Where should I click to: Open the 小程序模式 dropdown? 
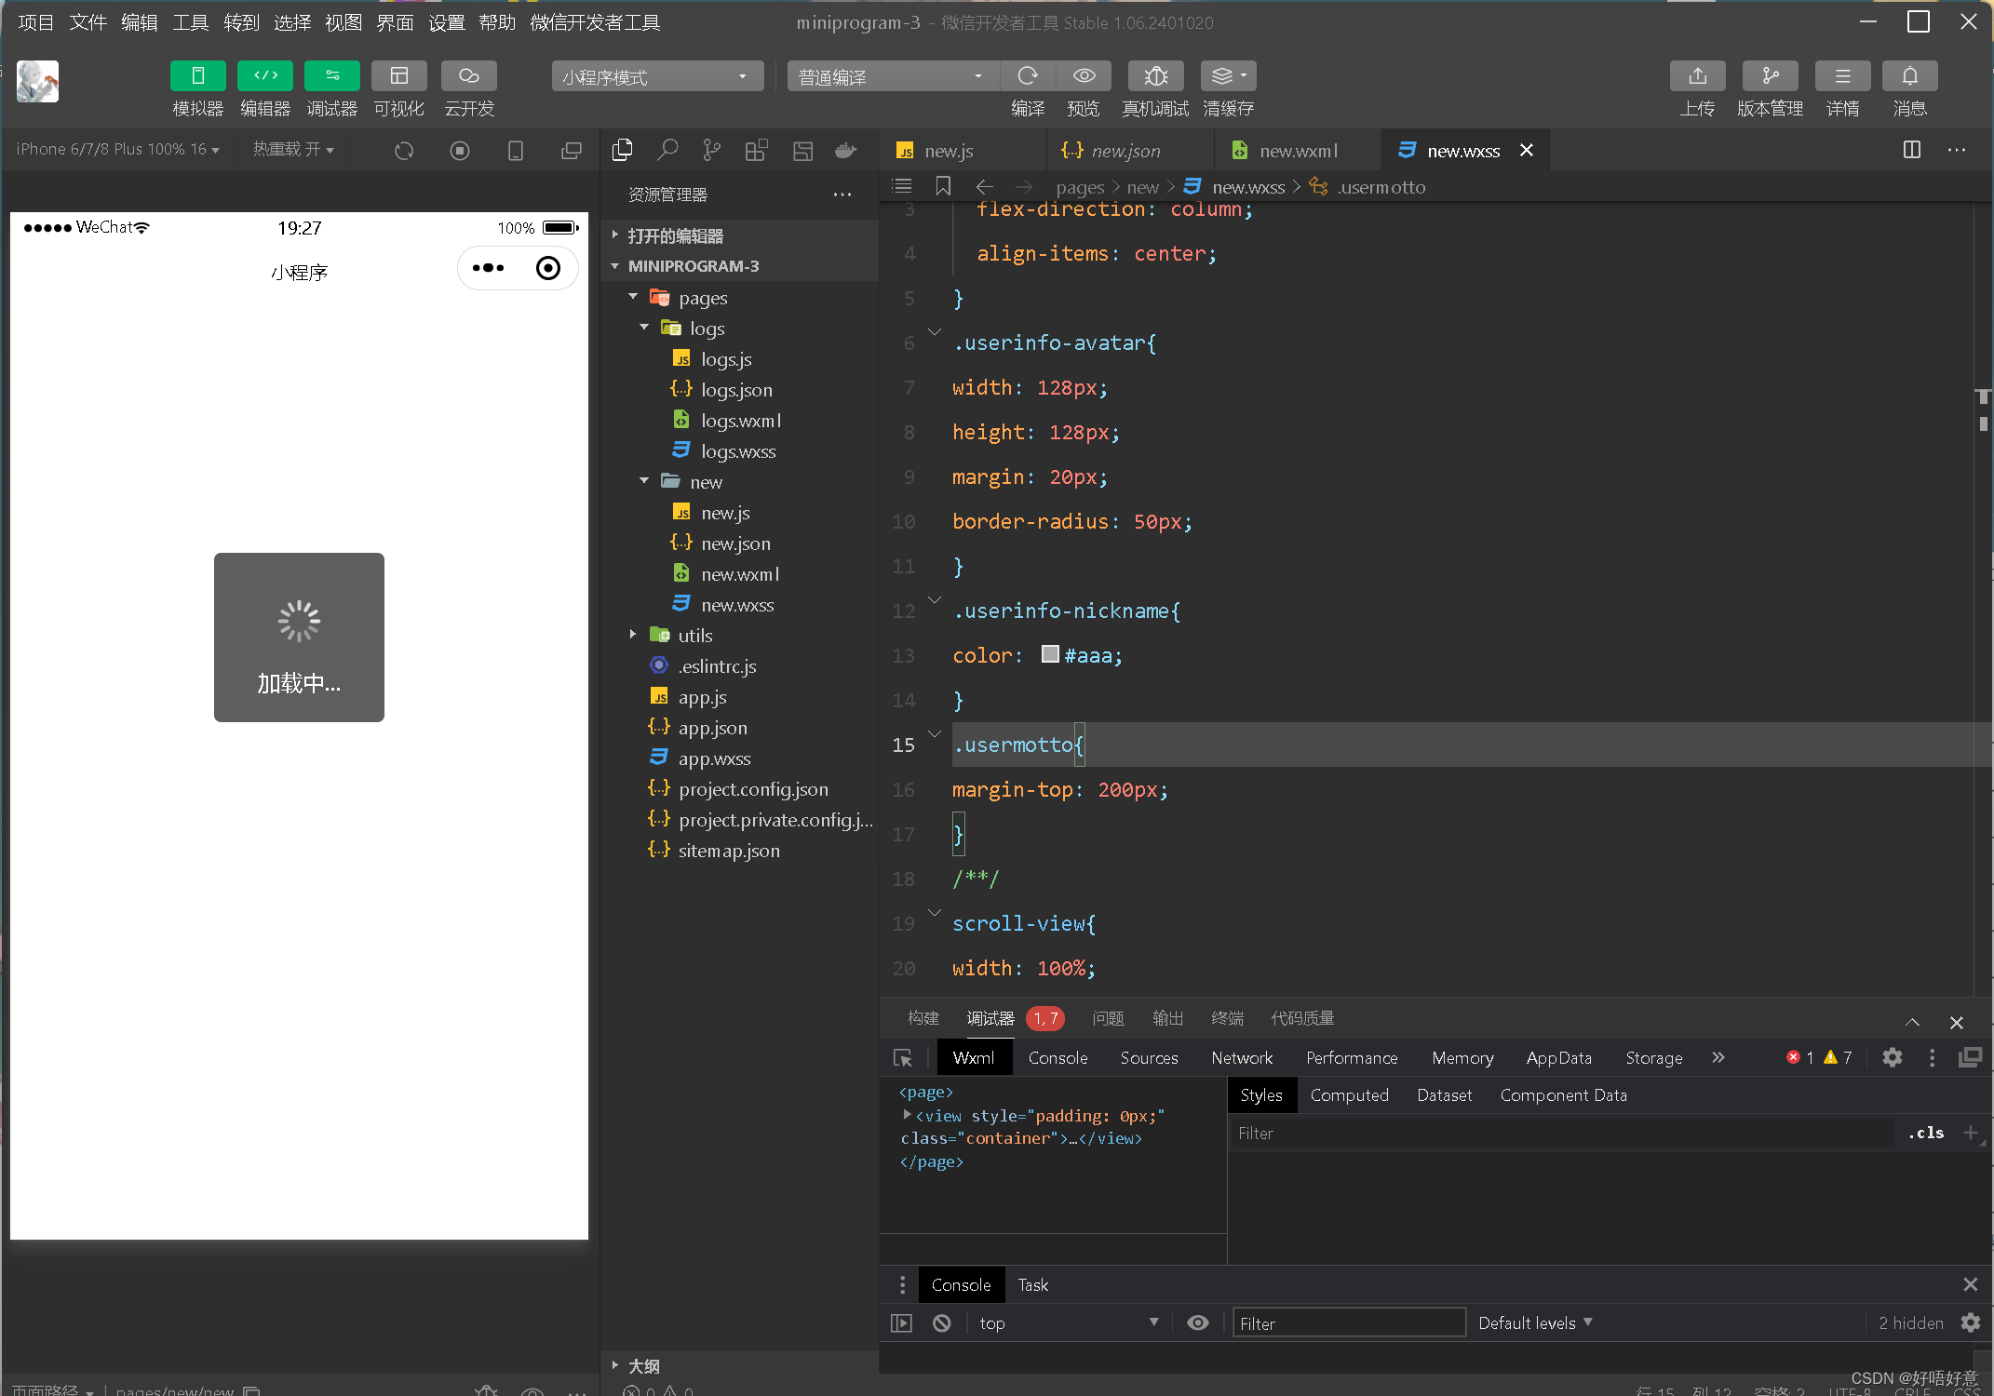tap(656, 76)
